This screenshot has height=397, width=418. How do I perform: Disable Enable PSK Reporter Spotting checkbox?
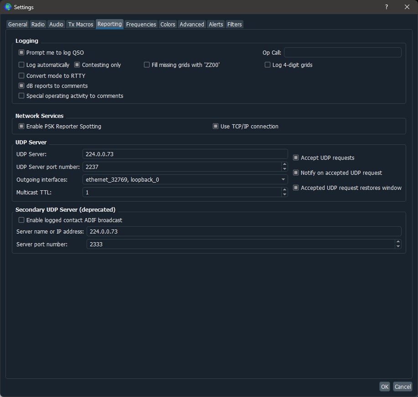click(21, 127)
